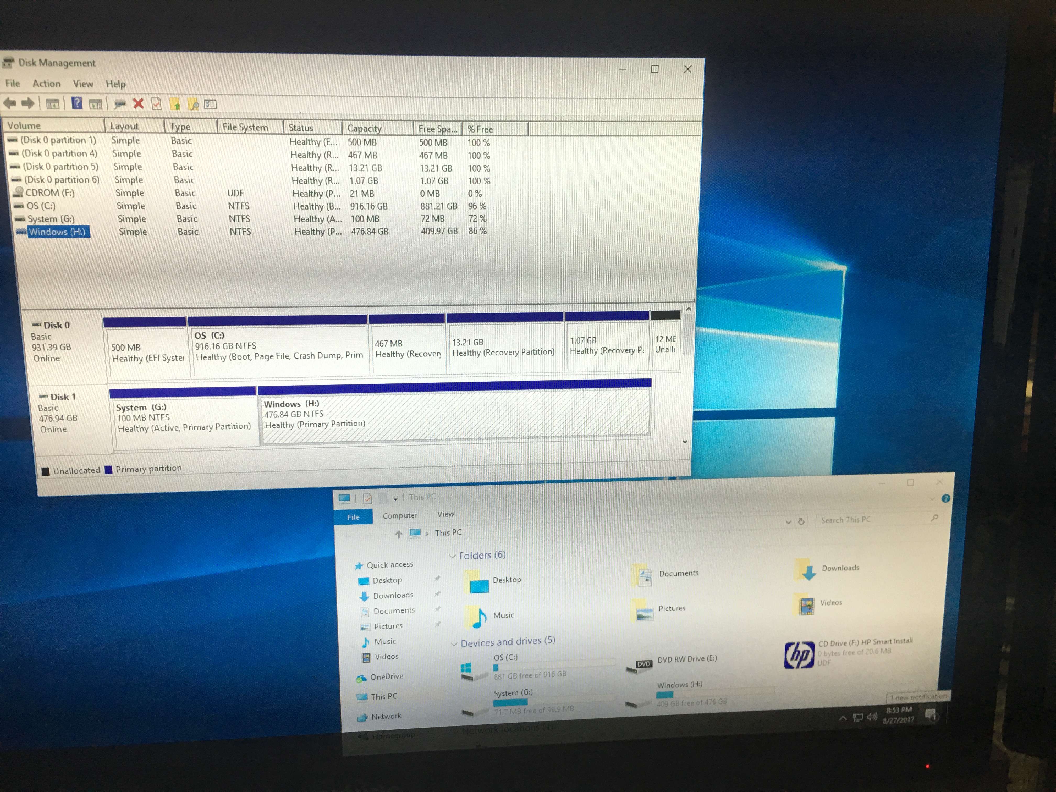Sort by the Volume column header

(x=53, y=125)
